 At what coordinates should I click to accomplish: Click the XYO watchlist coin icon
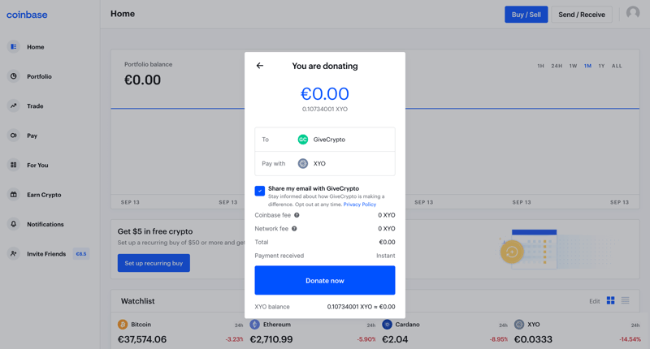(x=519, y=324)
